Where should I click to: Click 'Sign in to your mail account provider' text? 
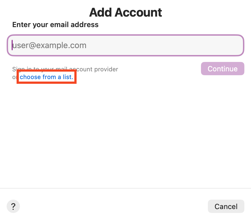click(65, 69)
